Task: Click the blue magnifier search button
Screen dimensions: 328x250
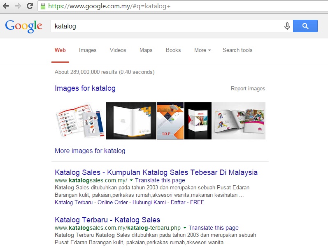Action: (305, 26)
